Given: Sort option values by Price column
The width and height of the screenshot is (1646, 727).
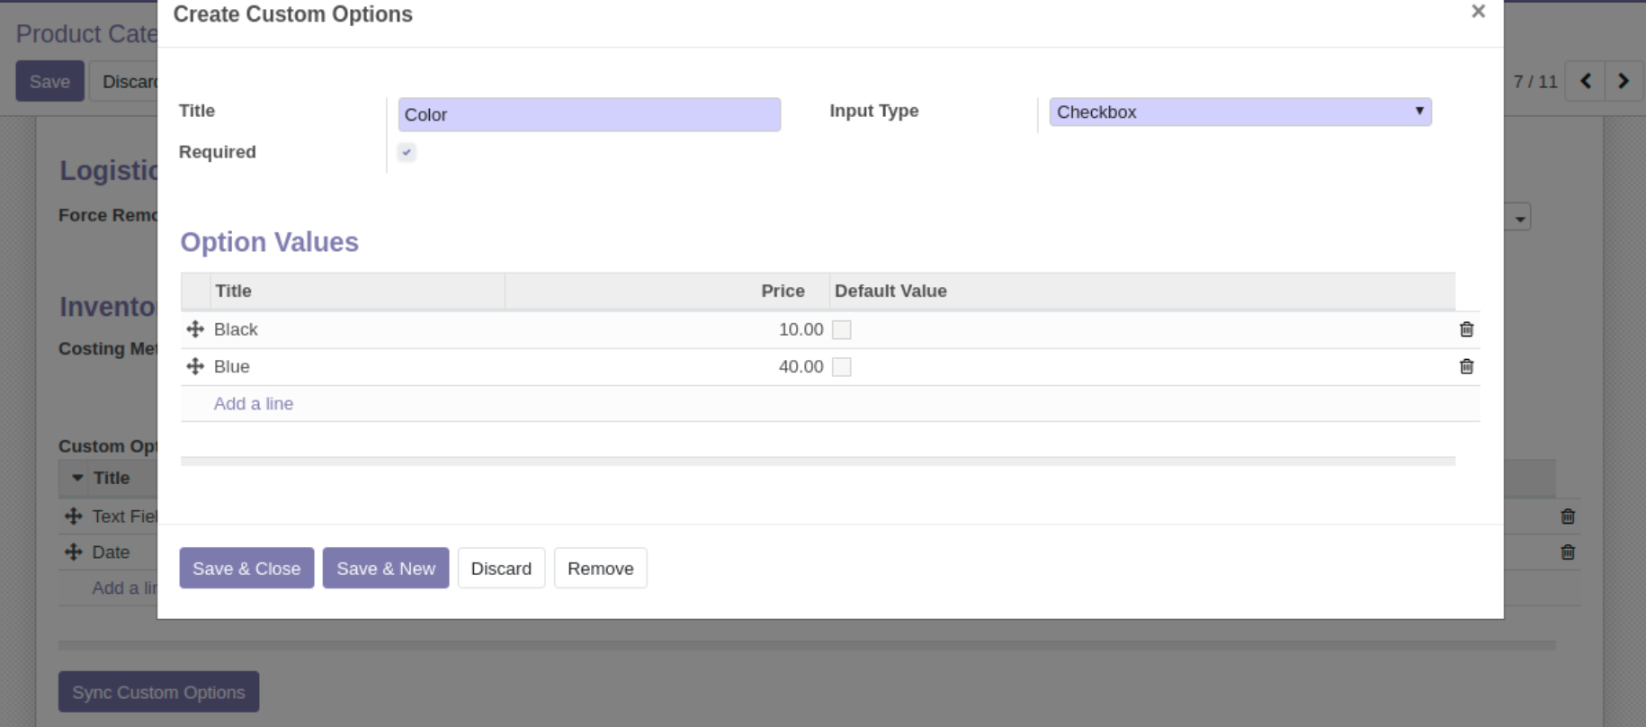Looking at the screenshot, I should tap(782, 291).
